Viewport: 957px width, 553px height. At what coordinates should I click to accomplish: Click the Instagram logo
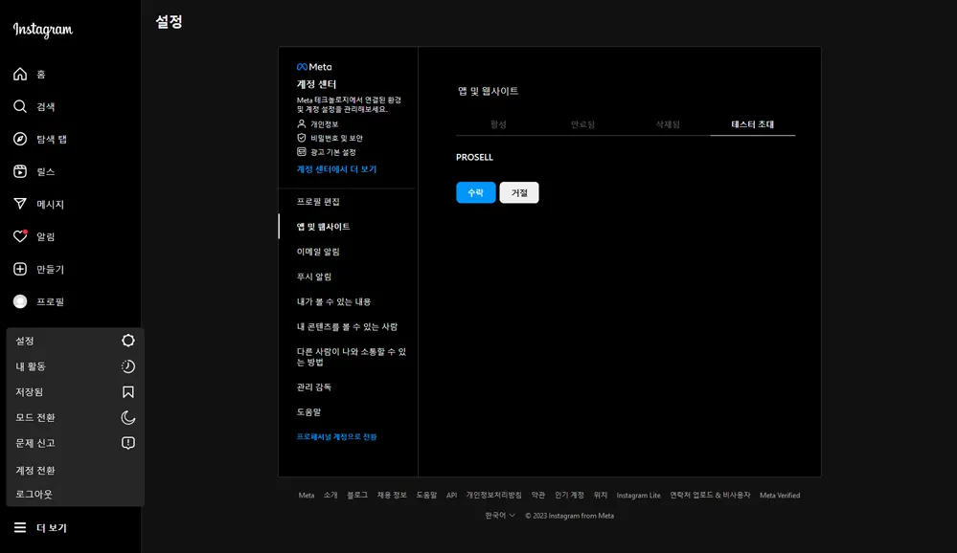click(43, 30)
